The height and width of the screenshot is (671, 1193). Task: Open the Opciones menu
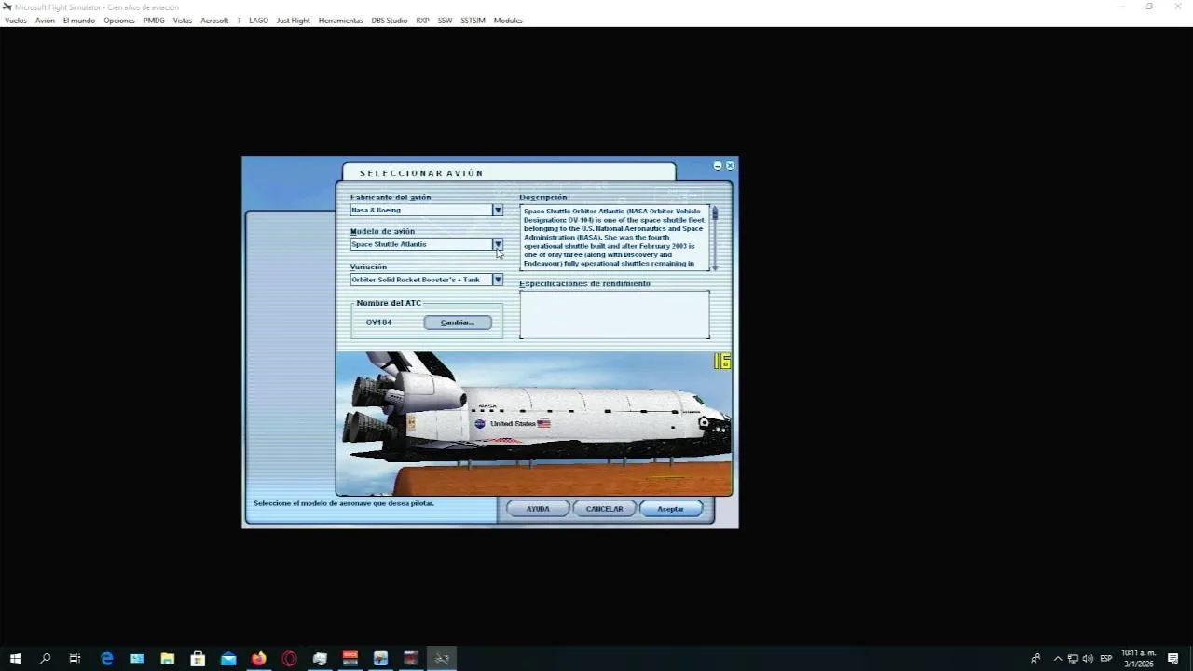click(119, 21)
